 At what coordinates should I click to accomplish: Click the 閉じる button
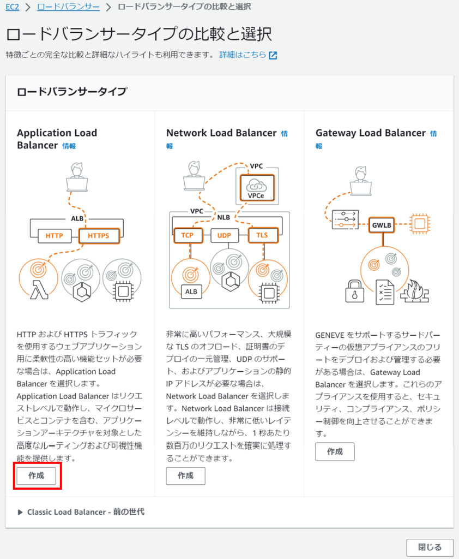(x=430, y=547)
